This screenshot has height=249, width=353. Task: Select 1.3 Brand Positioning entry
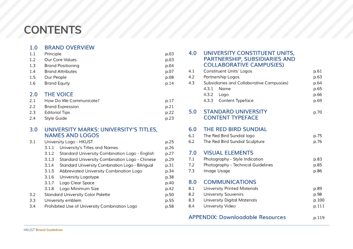pos(62,66)
